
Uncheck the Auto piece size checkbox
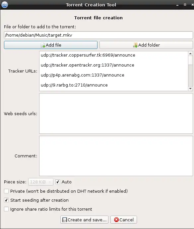[x=58, y=182]
